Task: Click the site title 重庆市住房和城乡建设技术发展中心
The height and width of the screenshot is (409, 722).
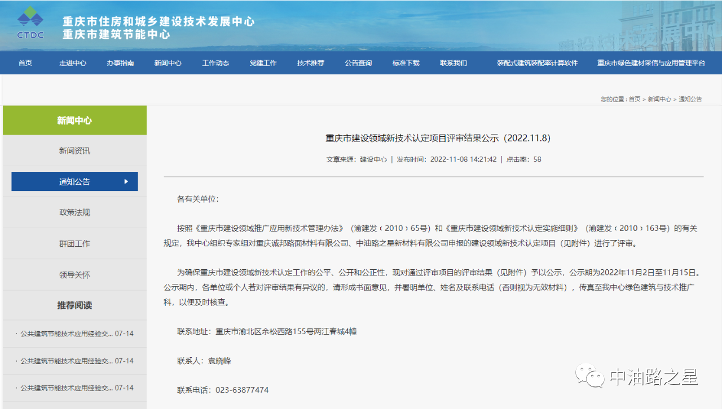Action: (159, 22)
